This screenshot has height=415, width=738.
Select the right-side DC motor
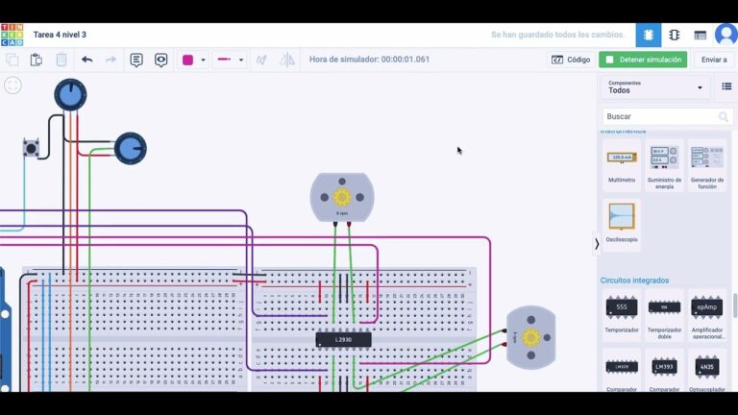pyautogui.click(x=530, y=337)
